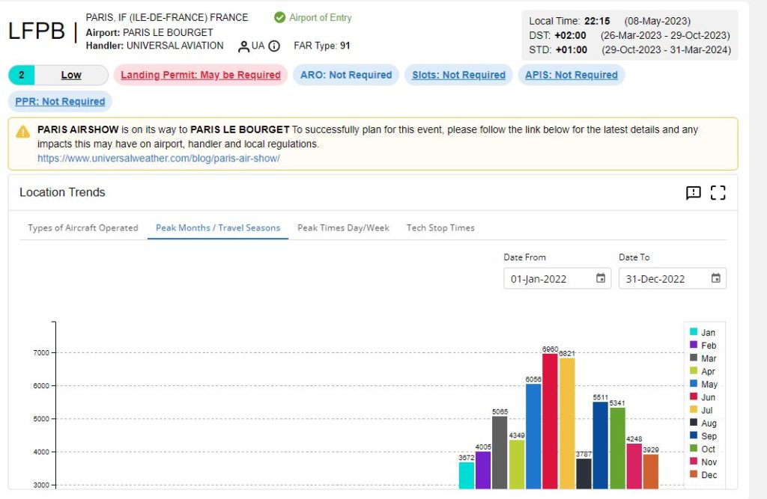This screenshot has height=499, width=767.
Task: Click the UA info circle icon
Action: pos(274,46)
